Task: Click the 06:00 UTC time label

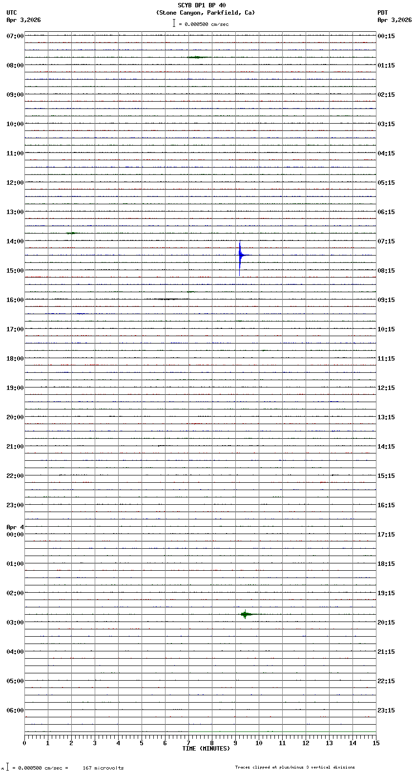Action: pos(15,710)
